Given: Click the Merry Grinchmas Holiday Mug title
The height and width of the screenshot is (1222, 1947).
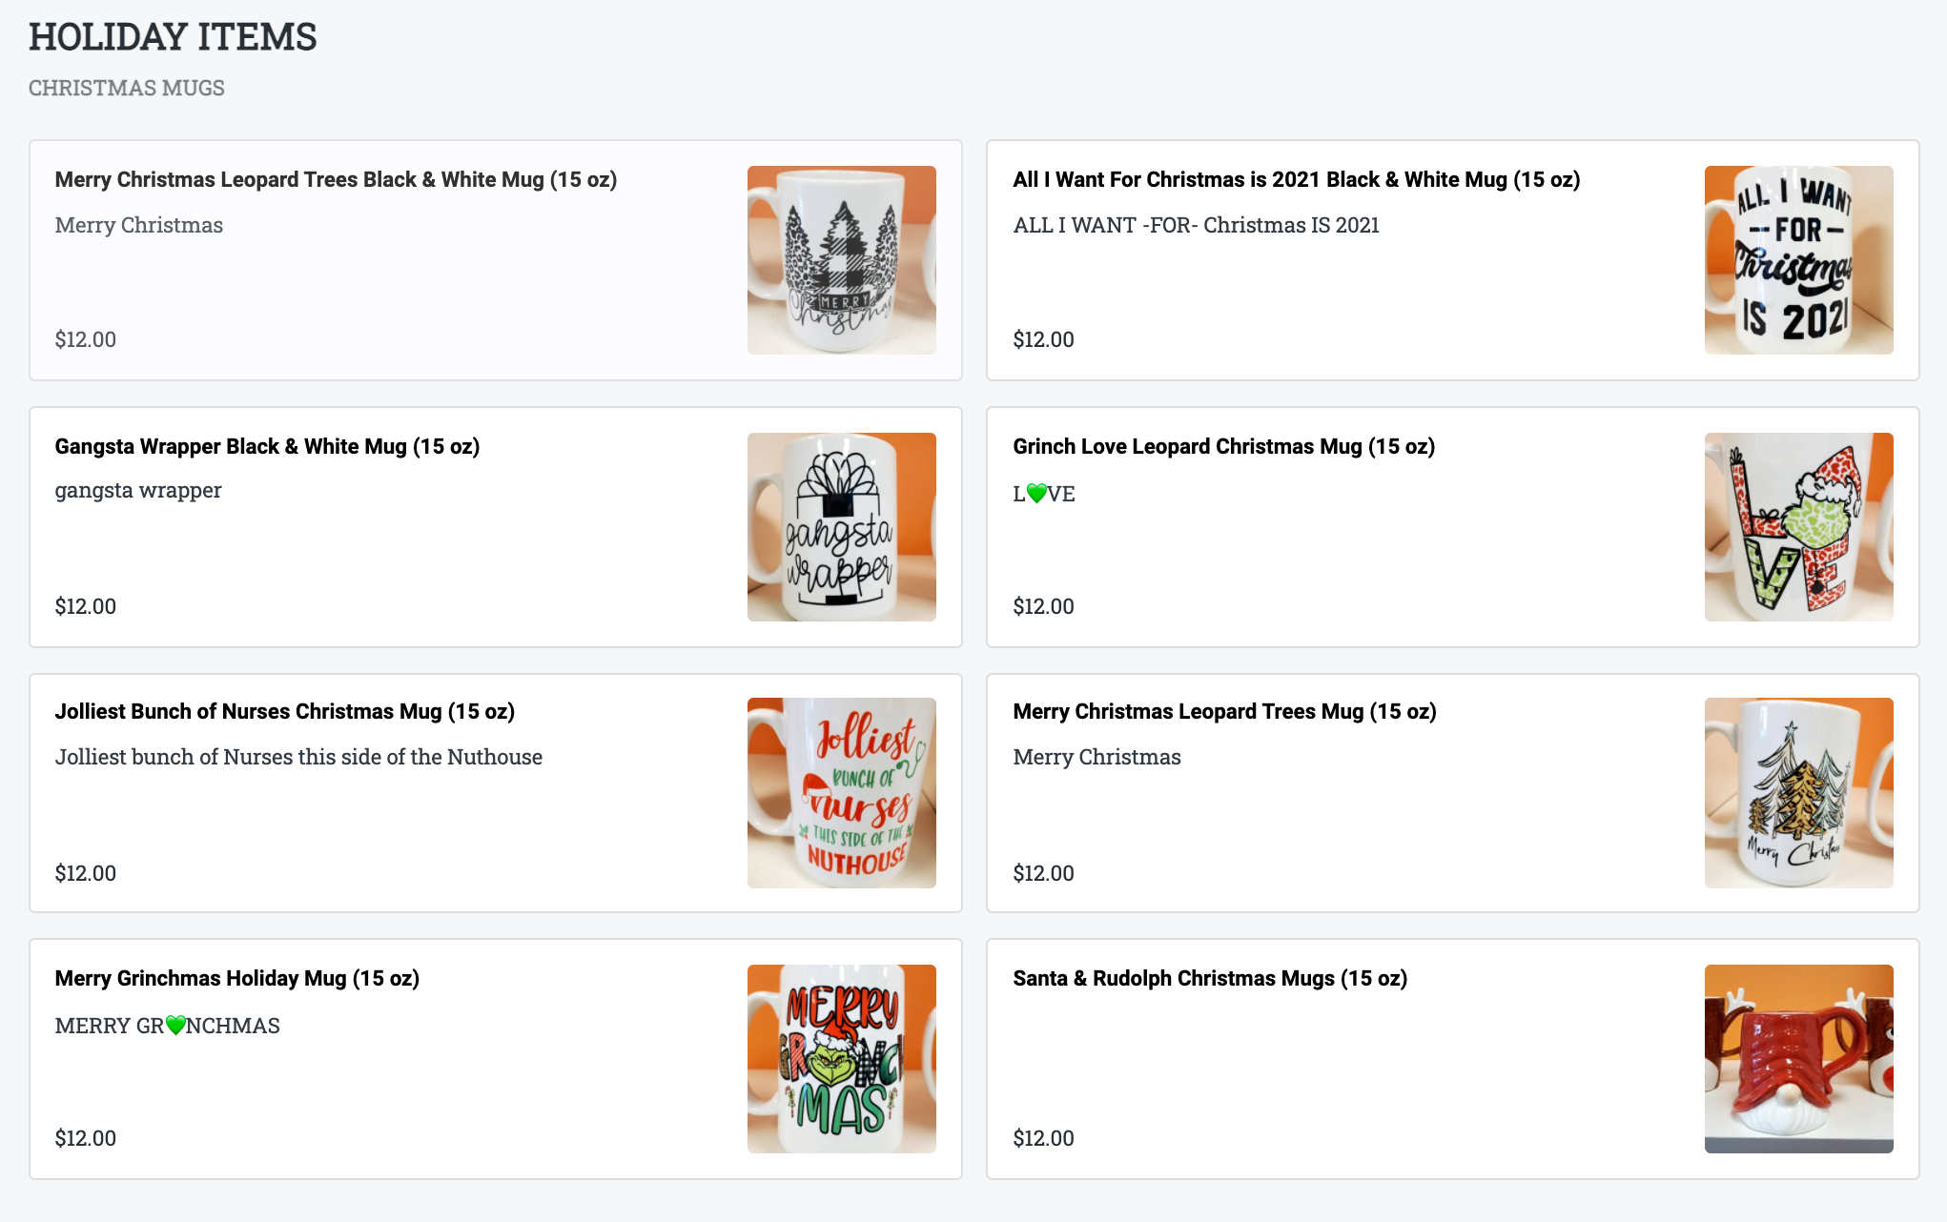Looking at the screenshot, I should [x=236, y=978].
